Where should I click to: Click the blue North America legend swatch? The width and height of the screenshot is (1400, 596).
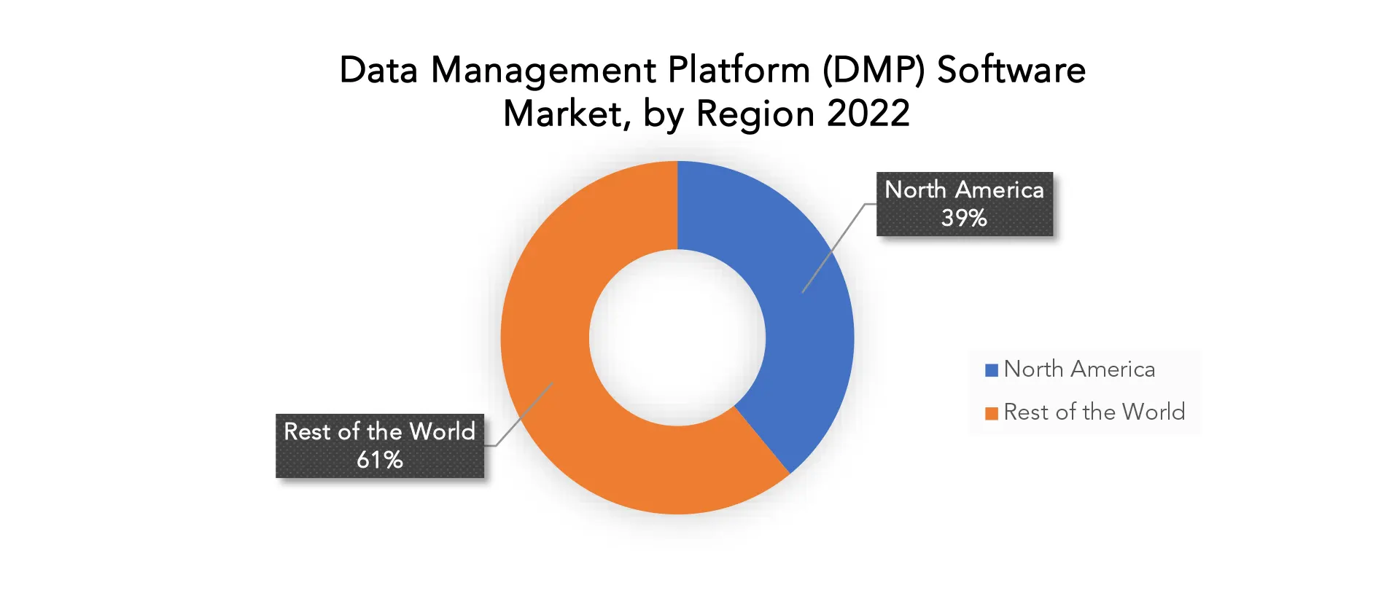[x=992, y=370]
